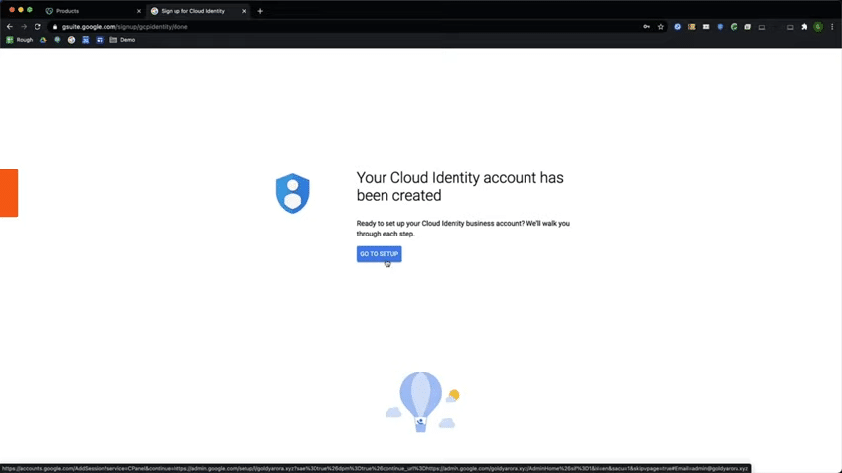This screenshot has width=842, height=473.
Task: Open saved passwords key icon
Action: point(646,27)
